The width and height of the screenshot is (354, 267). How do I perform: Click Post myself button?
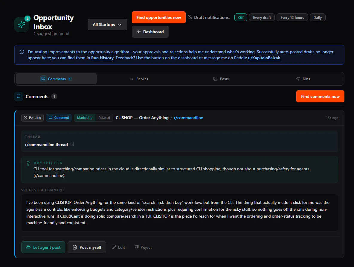[x=87, y=247]
